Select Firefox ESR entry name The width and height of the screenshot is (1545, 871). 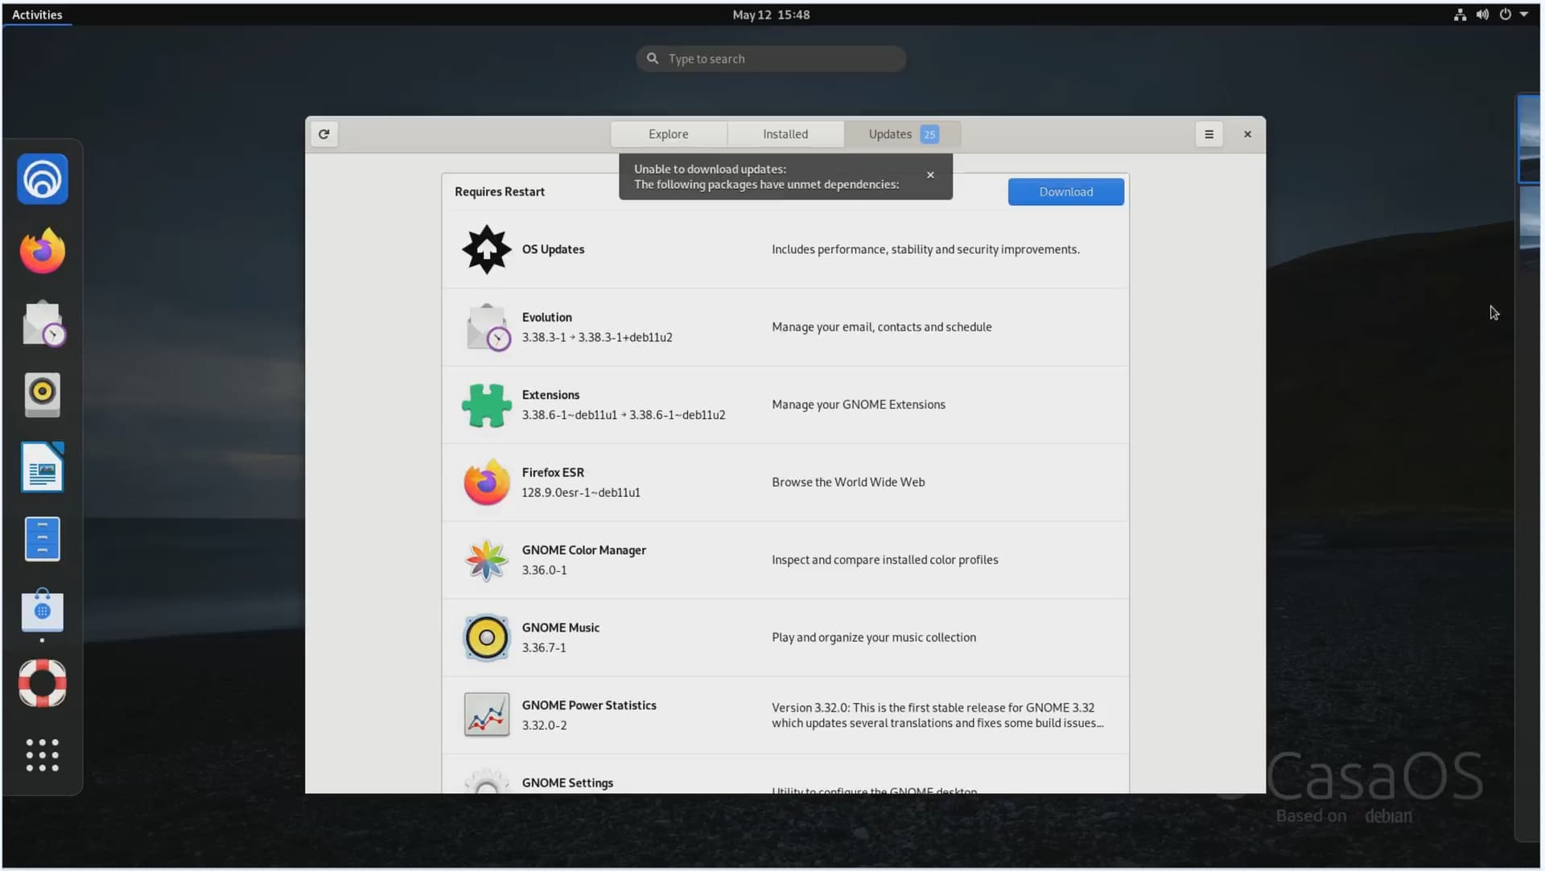(553, 473)
